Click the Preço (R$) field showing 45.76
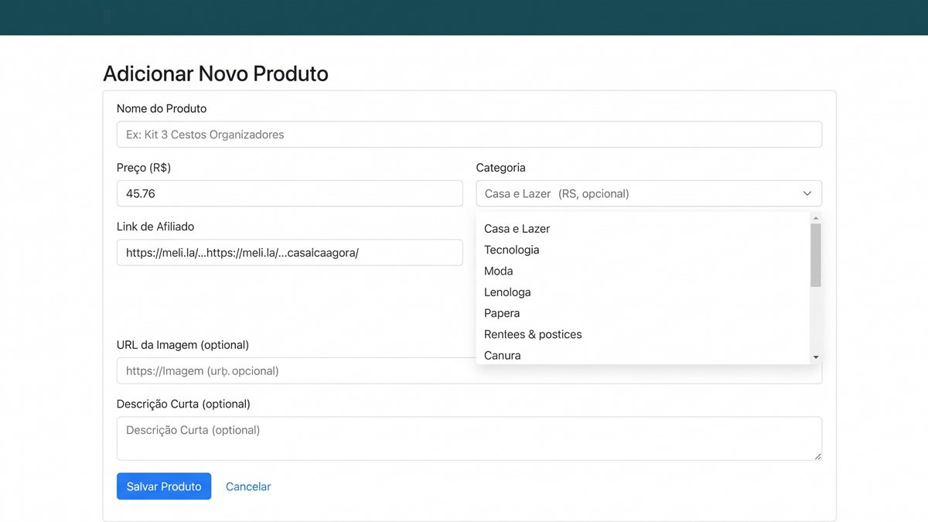The image size is (928, 522). point(290,193)
